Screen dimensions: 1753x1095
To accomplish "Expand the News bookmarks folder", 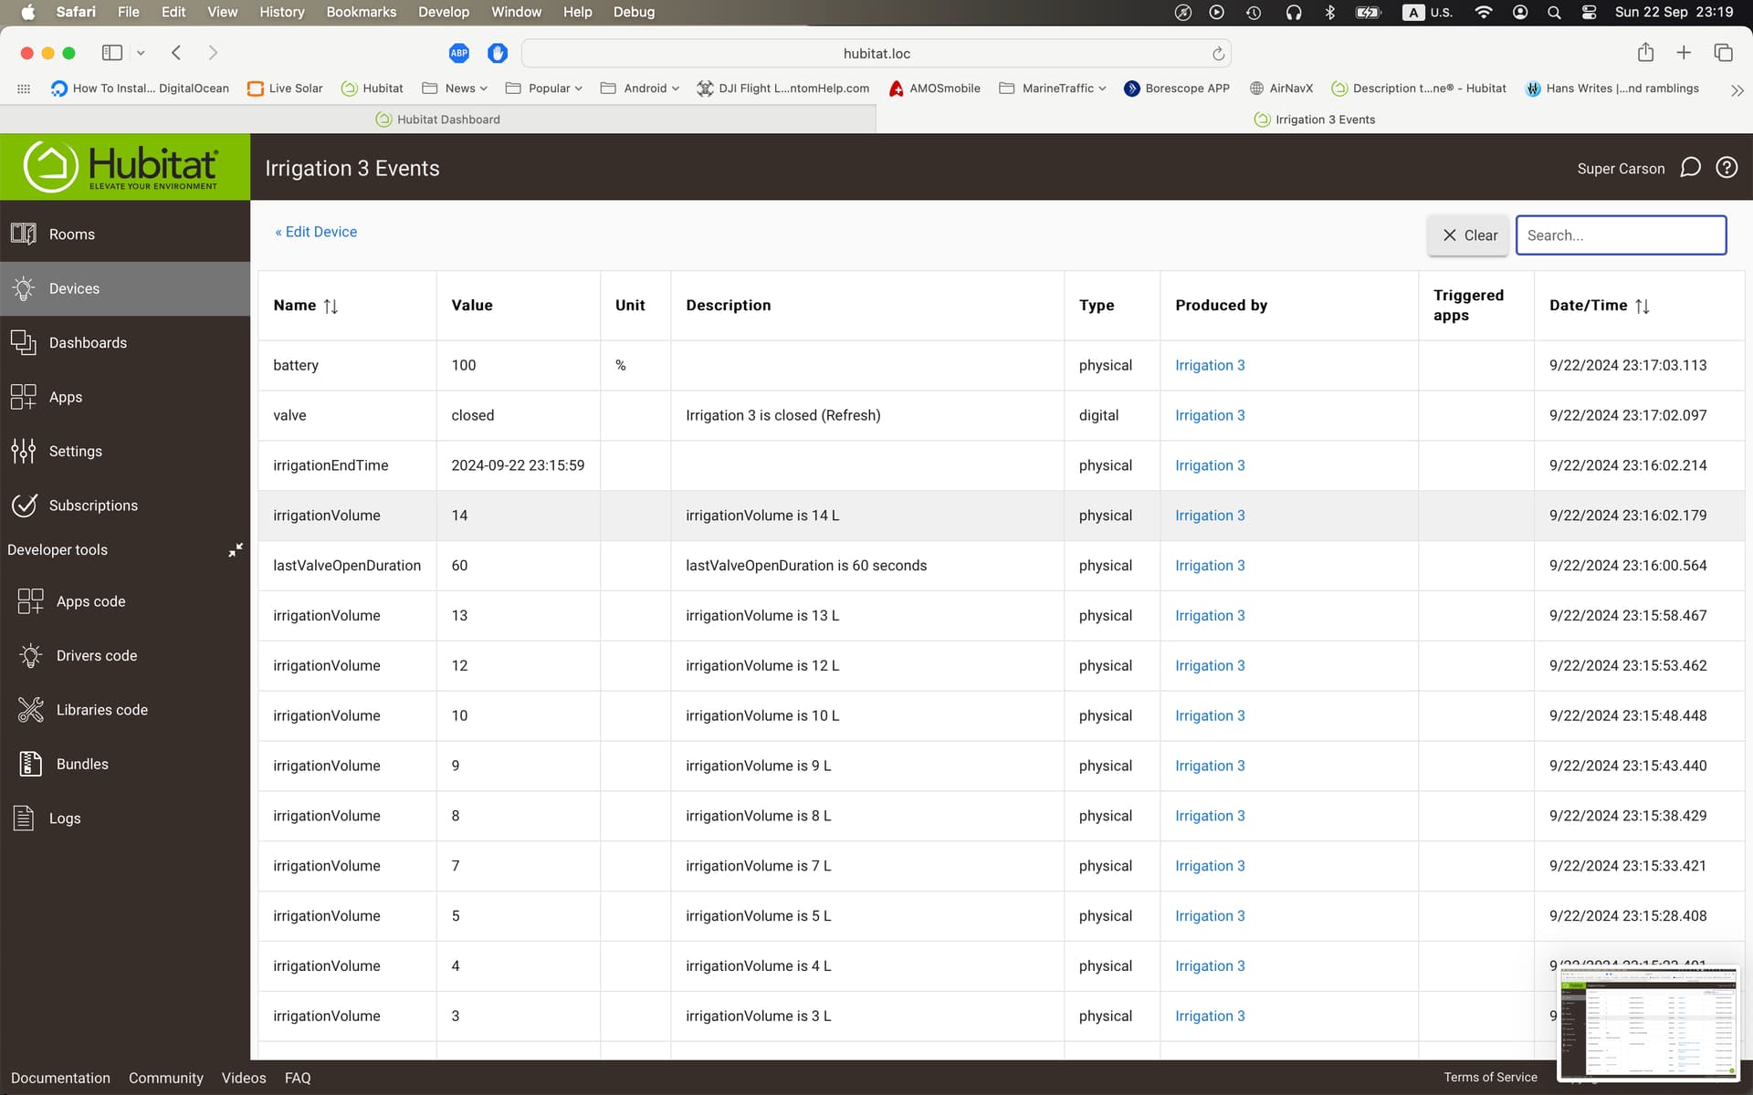I will coord(455,89).
